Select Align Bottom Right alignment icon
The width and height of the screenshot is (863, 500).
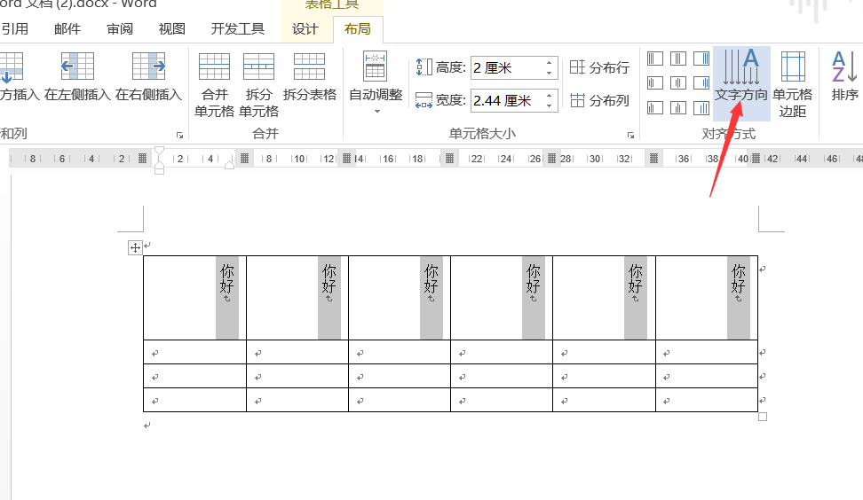click(701, 107)
